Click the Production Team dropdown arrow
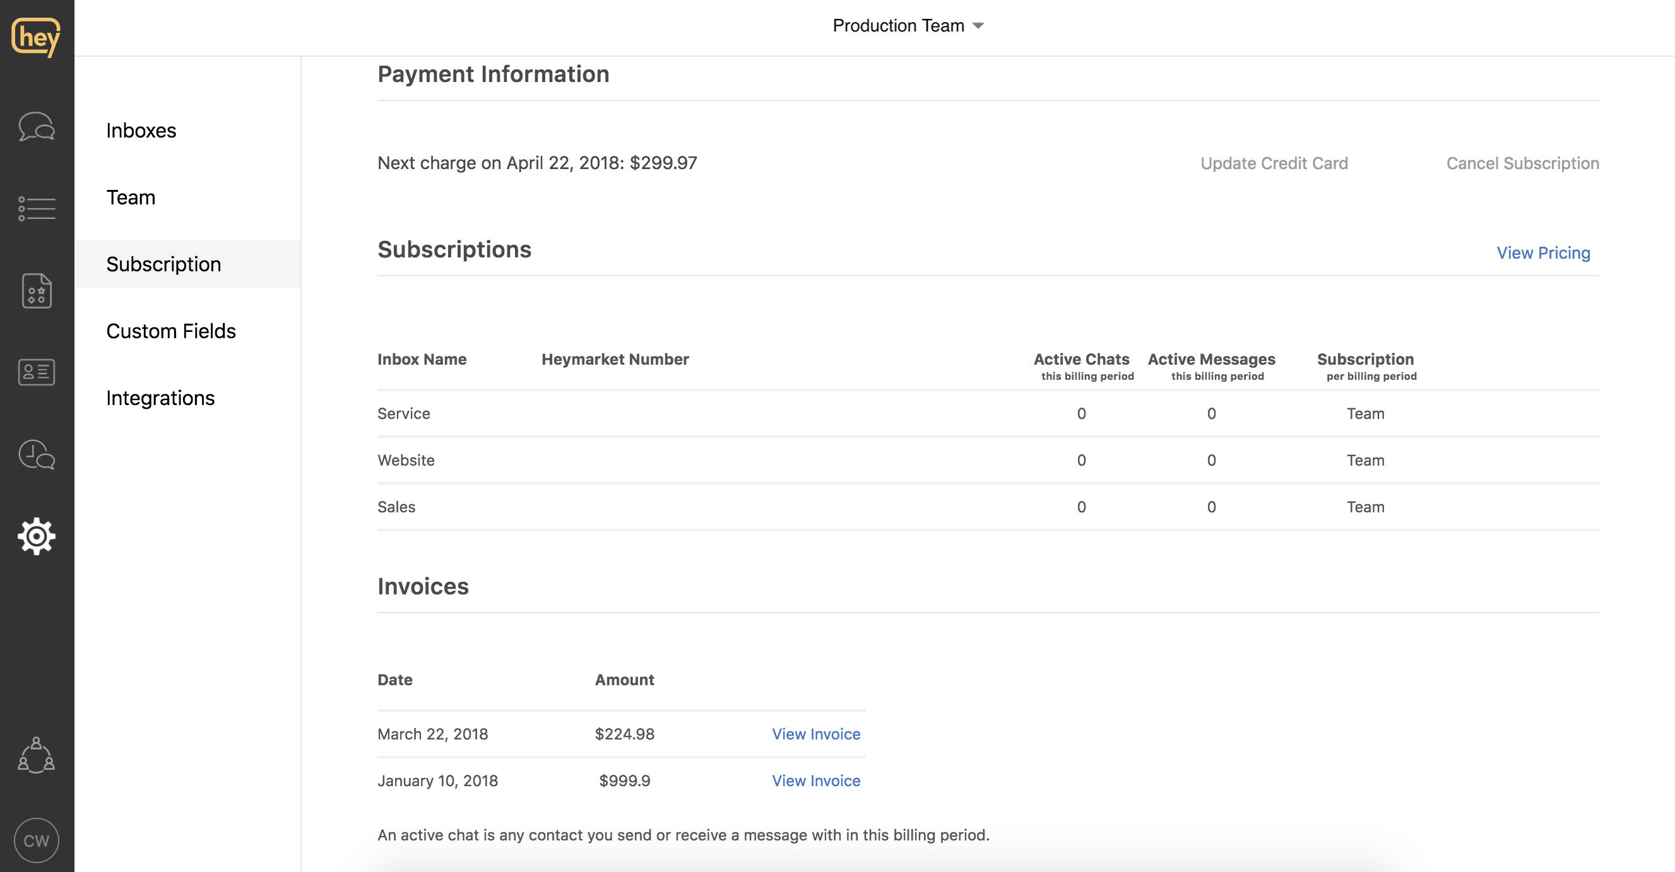1675x872 pixels. point(978,26)
